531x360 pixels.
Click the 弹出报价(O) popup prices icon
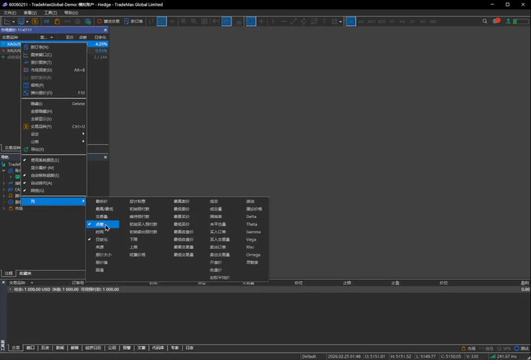point(26,93)
